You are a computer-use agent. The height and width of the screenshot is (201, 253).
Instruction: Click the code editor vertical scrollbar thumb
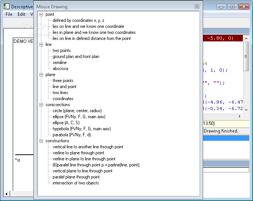(x=246, y=56)
